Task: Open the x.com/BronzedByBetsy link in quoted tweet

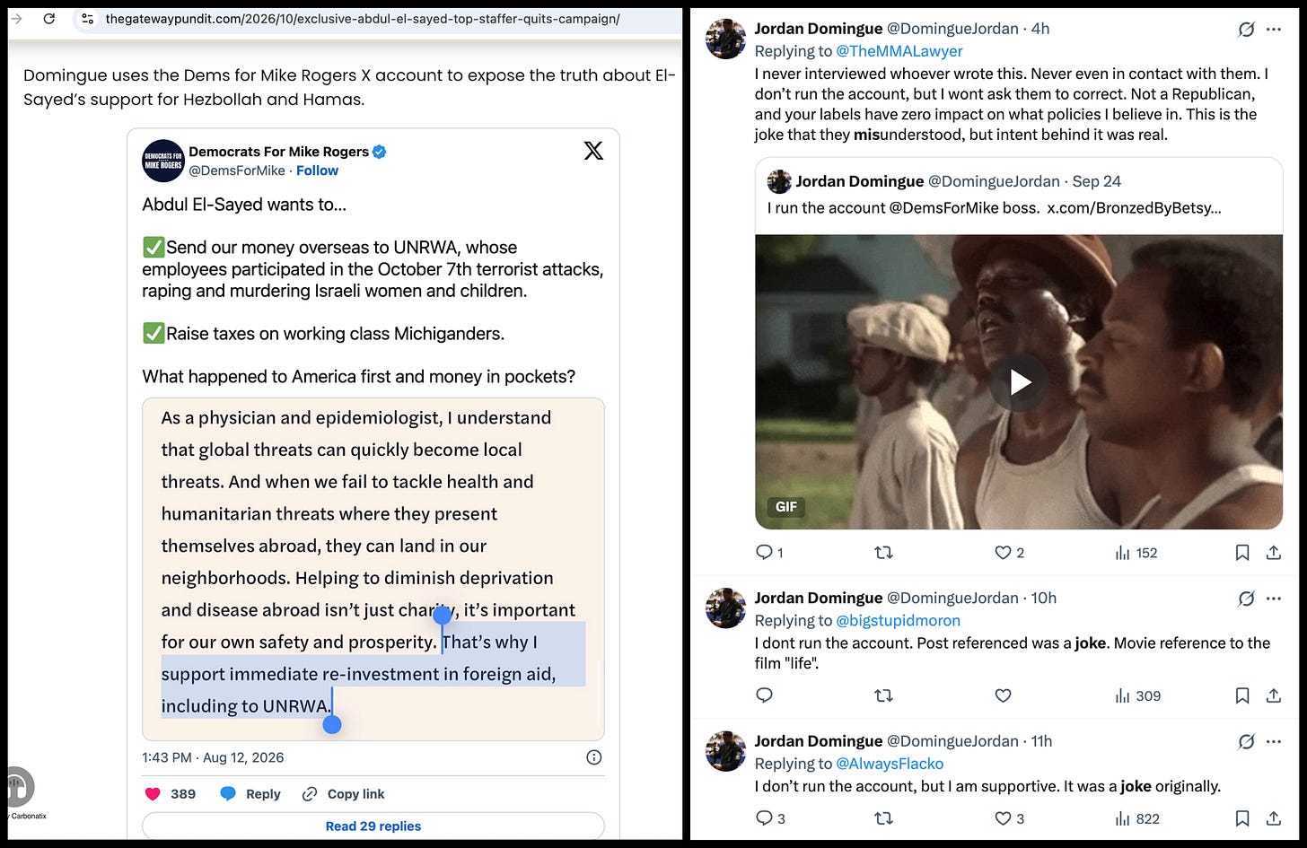Action: click(1134, 208)
